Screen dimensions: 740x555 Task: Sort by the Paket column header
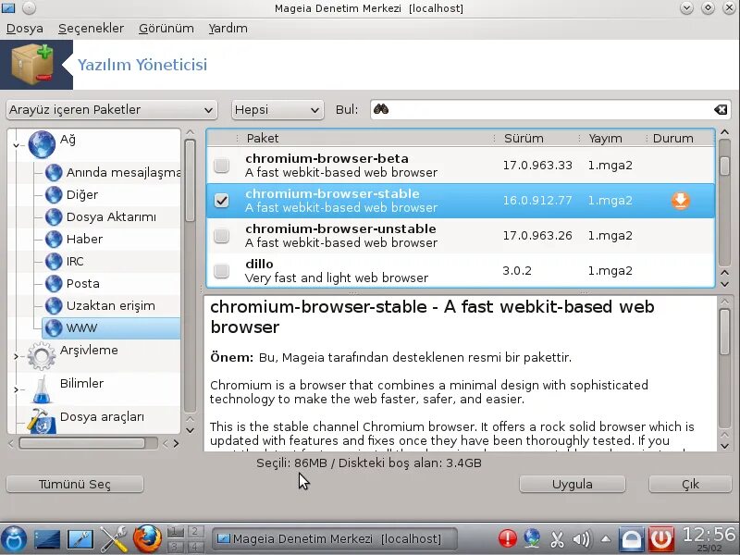click(x=364, y=138)
